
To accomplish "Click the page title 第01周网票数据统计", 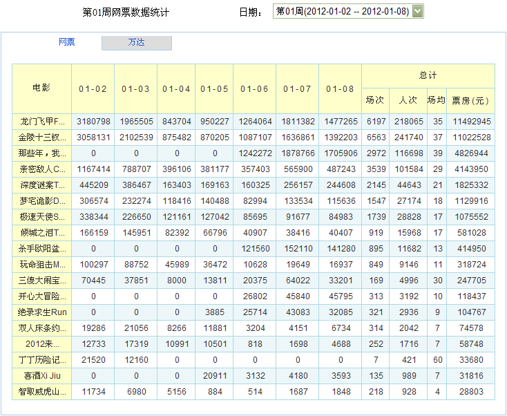I will click(126, 12).
